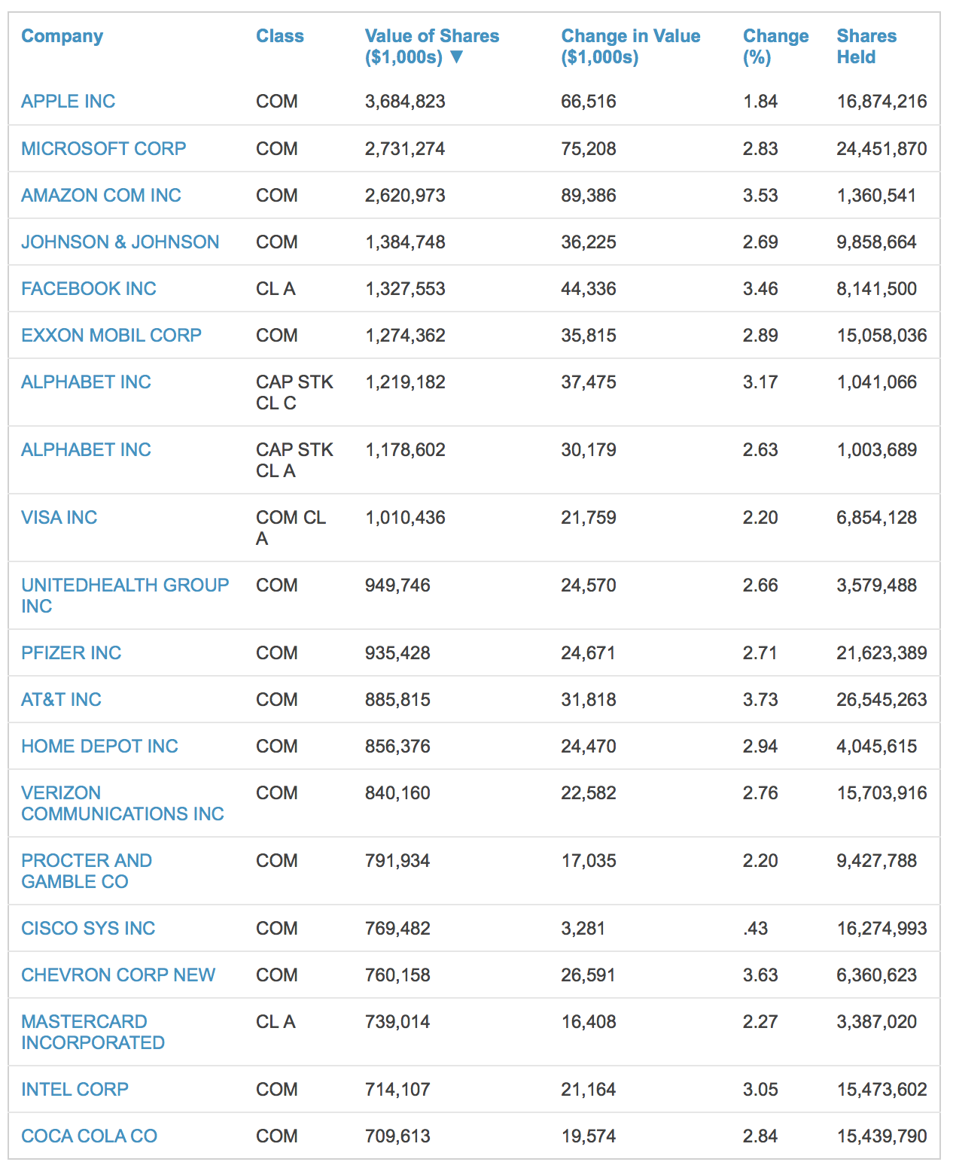This screenshot has width=953, height=1171.
Task: Select Intel percent change 3.05
Action: (x=760, y=1090)
